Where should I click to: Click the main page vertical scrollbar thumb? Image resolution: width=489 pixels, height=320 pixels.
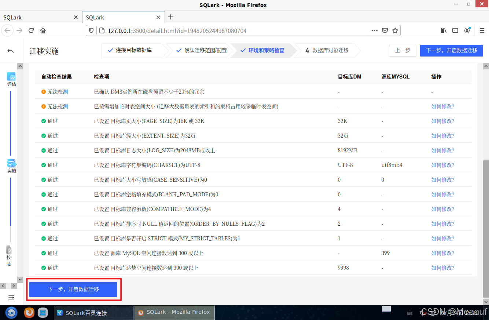point(486,228)
